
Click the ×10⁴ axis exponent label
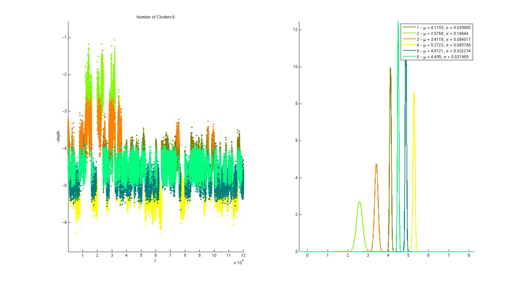coord(238,263)
